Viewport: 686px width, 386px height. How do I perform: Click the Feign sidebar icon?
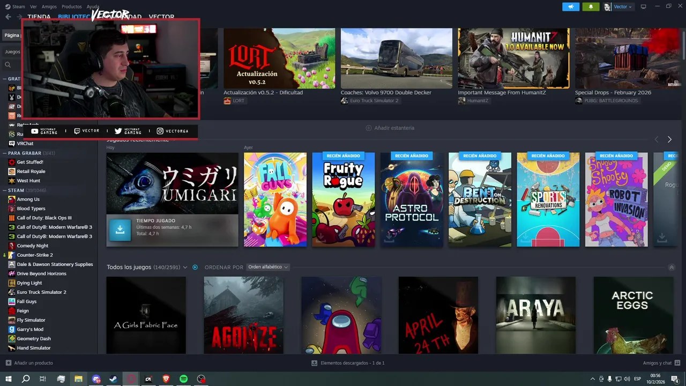coord(12,311)
